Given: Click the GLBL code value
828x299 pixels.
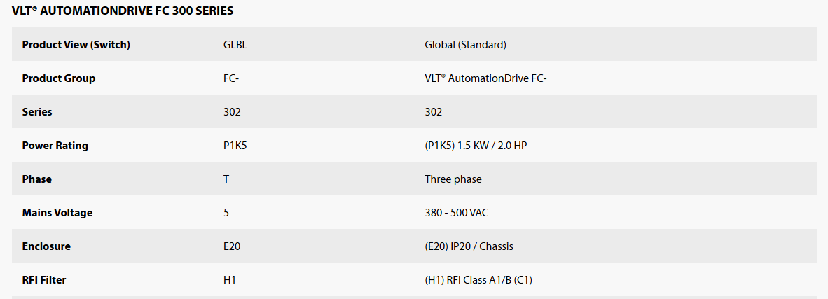Looking at the screenshot, I should click(235, 45).
